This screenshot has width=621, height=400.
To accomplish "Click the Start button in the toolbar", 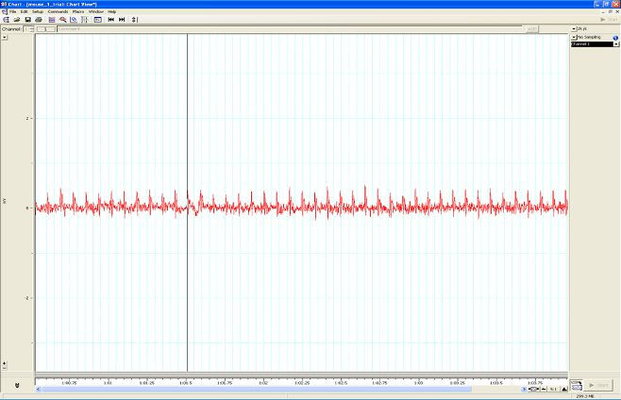I will click(609, 20).
